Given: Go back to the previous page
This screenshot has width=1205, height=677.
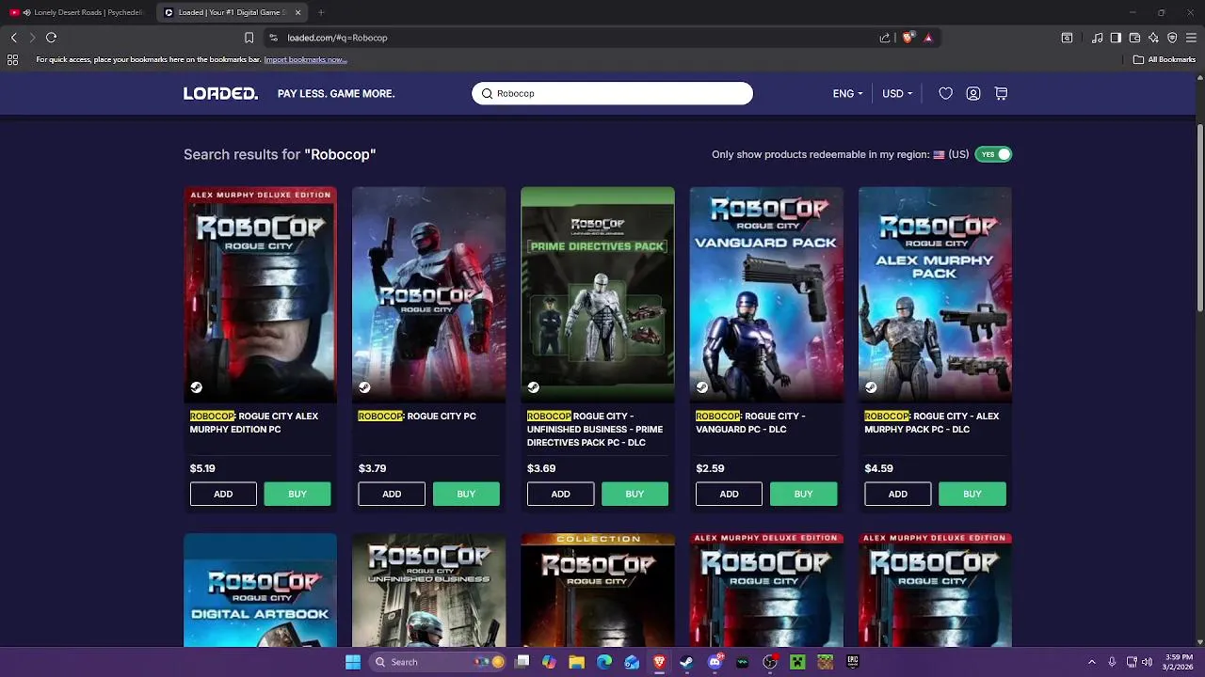Looking at the screenshot, I should pyautogui.click(x=13, y=38).
